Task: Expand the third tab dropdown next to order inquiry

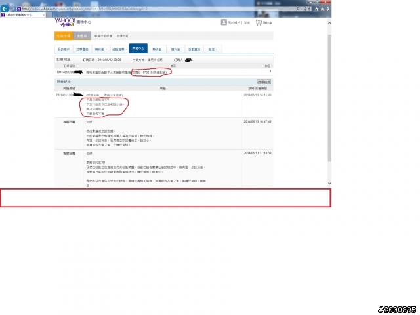Action: (100, 49)
